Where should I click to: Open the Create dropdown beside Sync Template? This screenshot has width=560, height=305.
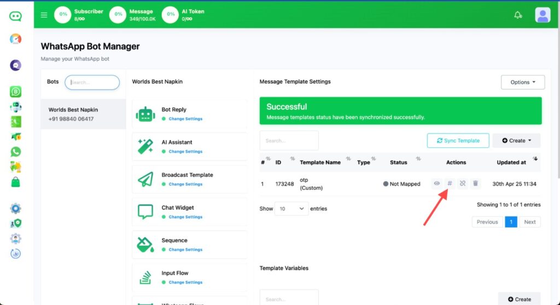516,140
